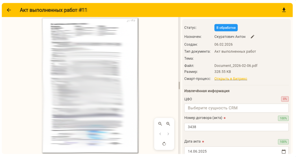Click the 100% badge beside Дата акта
The height and width of the screenshot is (157, 296).
pyautogui.click(x=283, y=142)
